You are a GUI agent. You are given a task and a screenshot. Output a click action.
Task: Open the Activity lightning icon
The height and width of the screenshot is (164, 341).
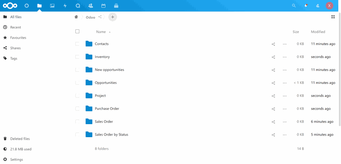[65, 6]
